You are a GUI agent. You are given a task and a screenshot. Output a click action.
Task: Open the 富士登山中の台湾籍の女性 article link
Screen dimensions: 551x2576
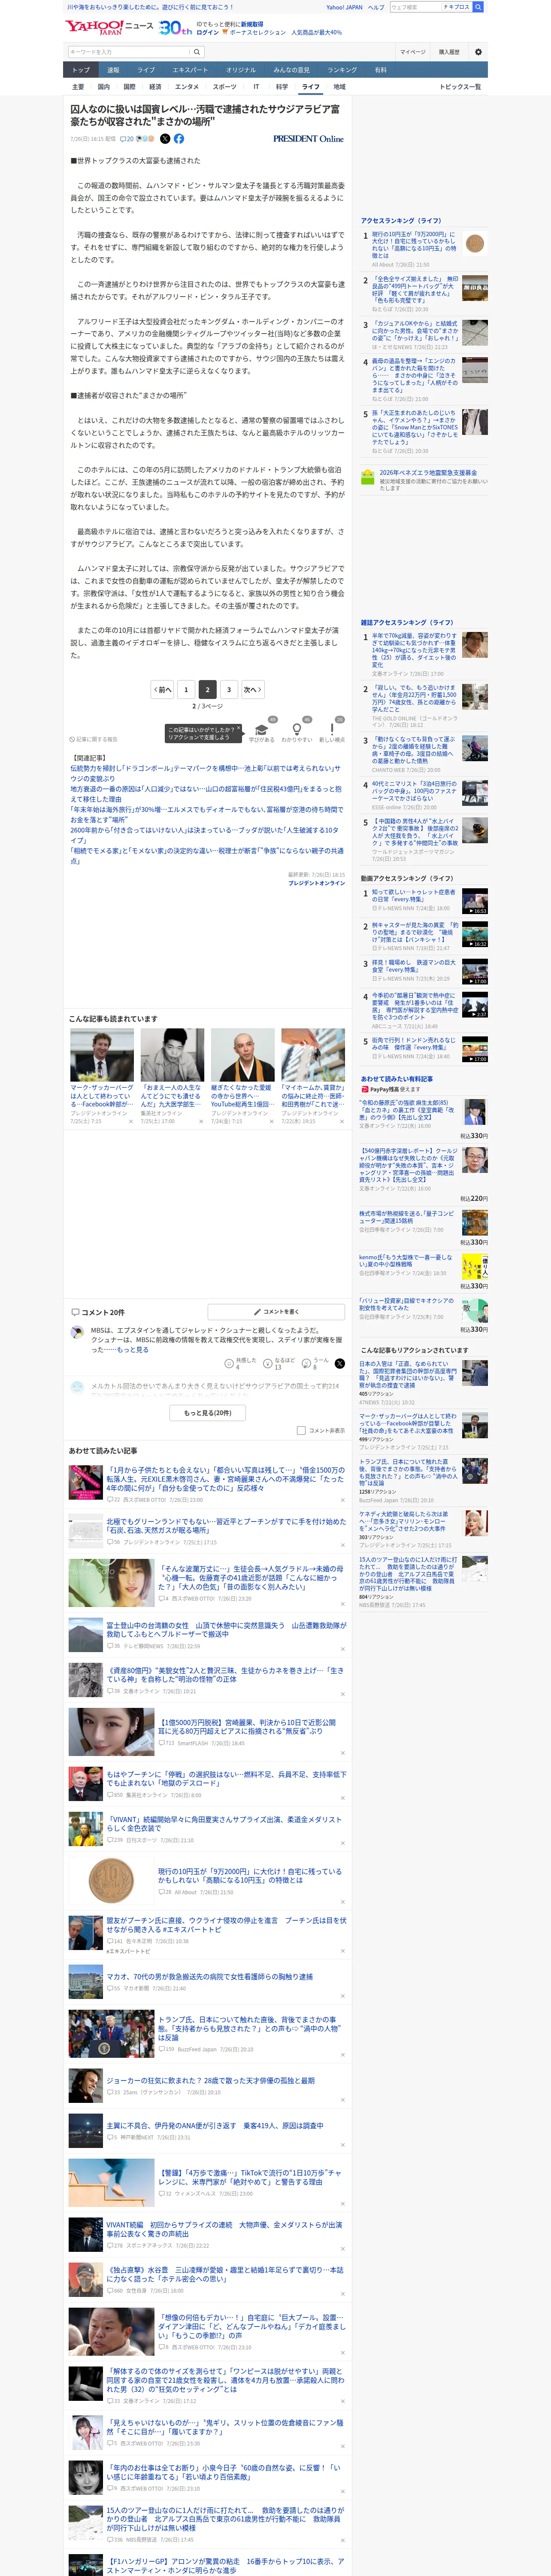point(226,1630)
